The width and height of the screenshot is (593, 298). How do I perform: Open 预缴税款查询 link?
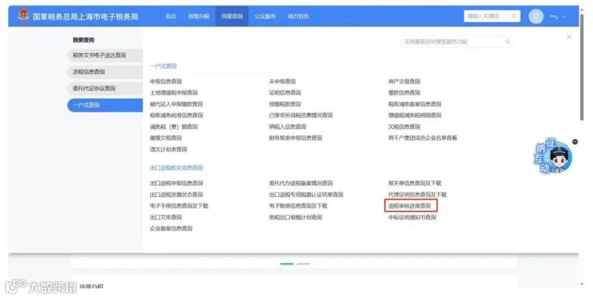pyautogui.click(x=285, y=104)
